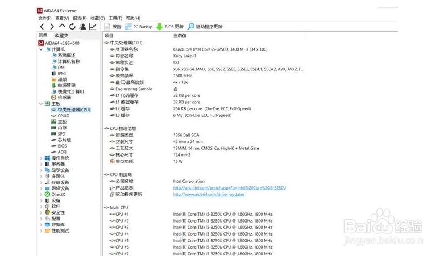
Task: Select SPD in the tree
Action: [x=59, y=134]
